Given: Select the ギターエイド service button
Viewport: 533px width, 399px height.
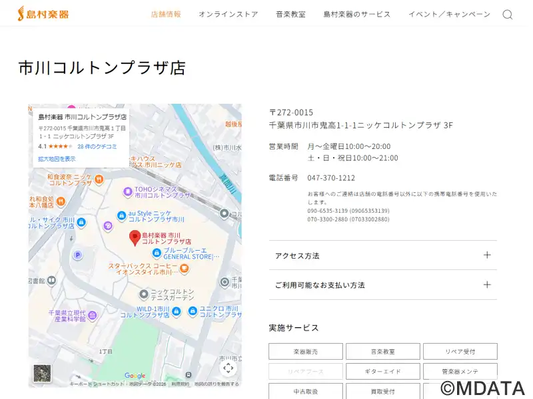Looking at the screenshot, I should click(x=383, y=371).
